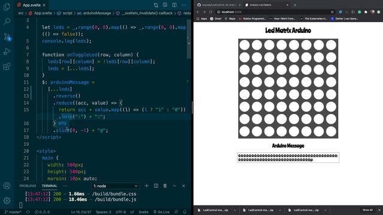
Task: Expand options for the first LedControl zip download
Action: pyautogui.click(x=235, y=210)
